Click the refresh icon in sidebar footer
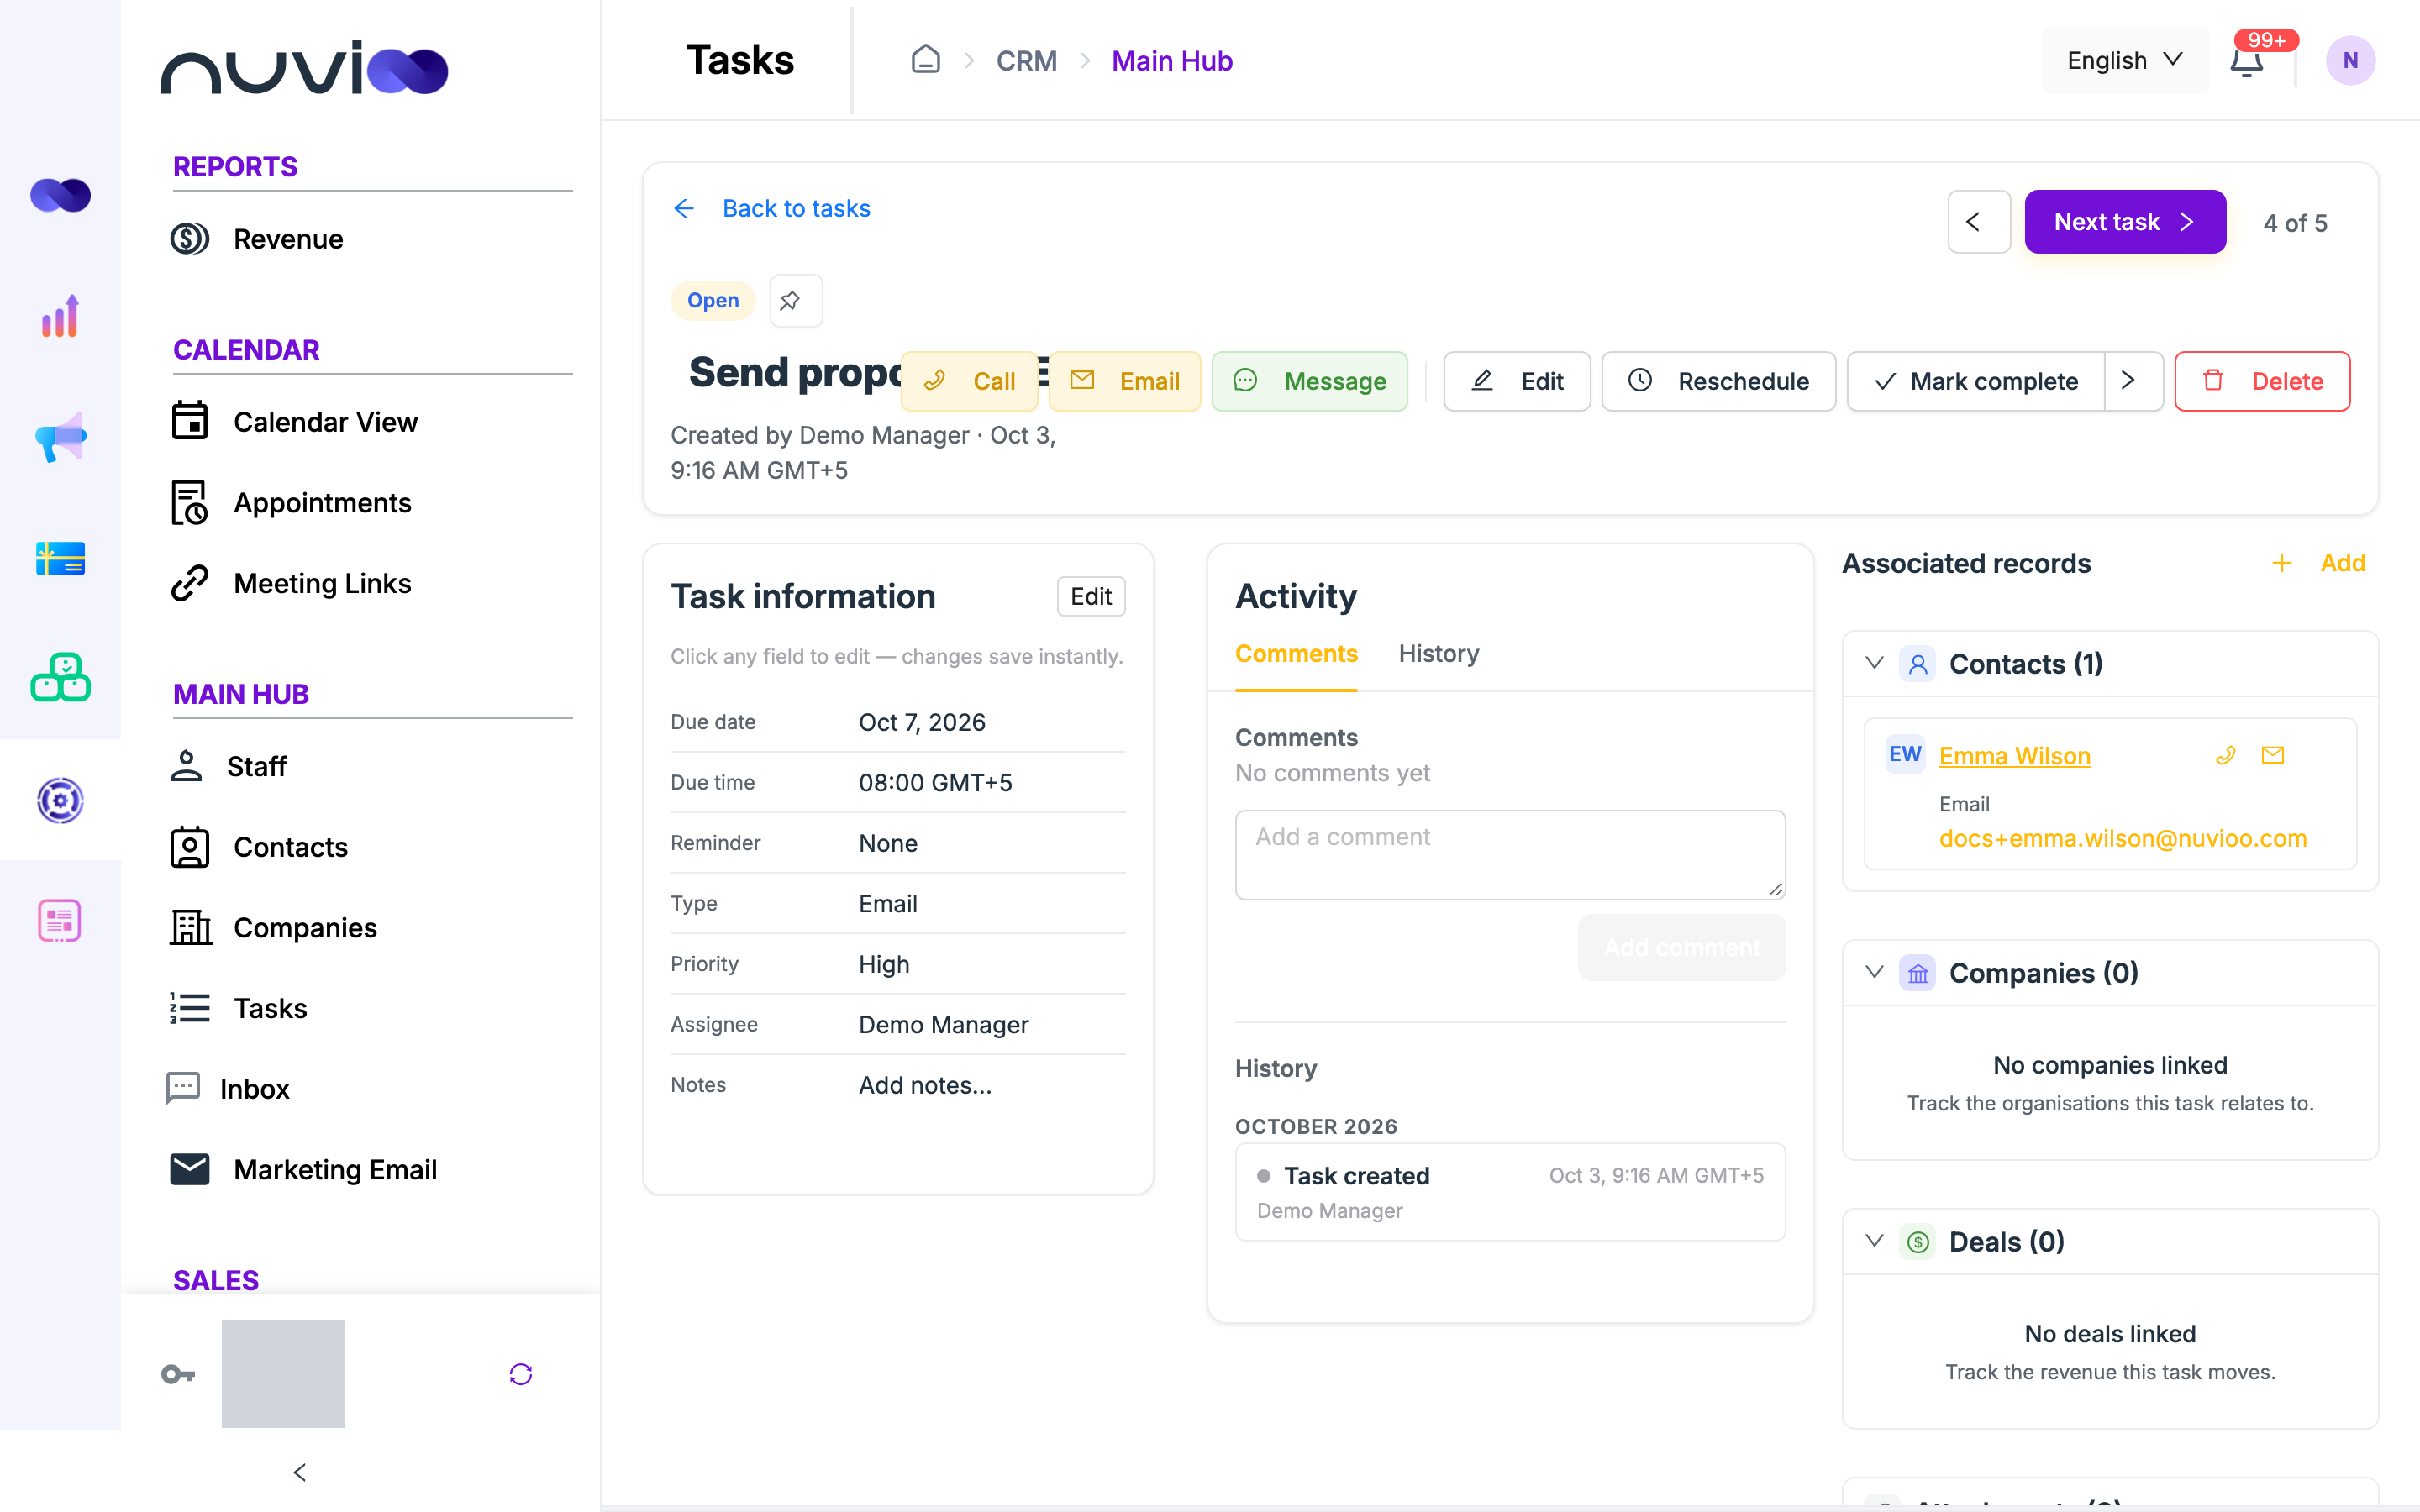The image size is (2420, 1512). [520, 1374]
